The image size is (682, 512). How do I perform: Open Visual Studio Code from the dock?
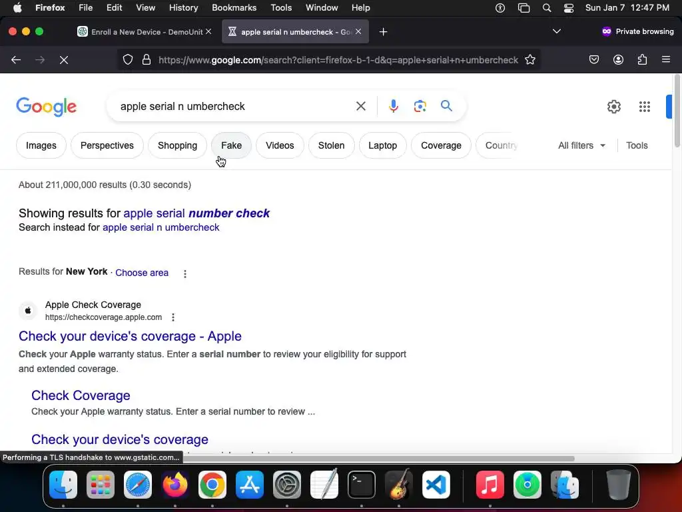click(436, 485)
